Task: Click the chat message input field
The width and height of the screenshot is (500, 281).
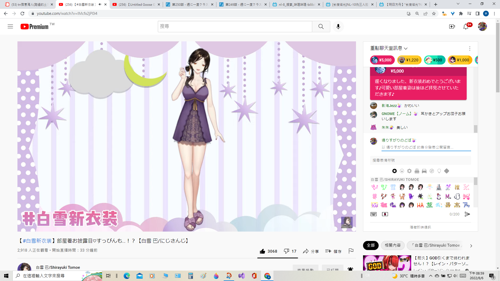Action: pos(426,148)
